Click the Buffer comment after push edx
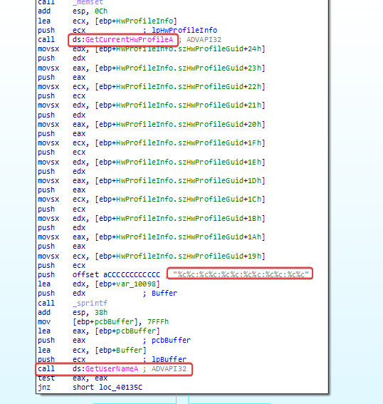 click(164, 294)
